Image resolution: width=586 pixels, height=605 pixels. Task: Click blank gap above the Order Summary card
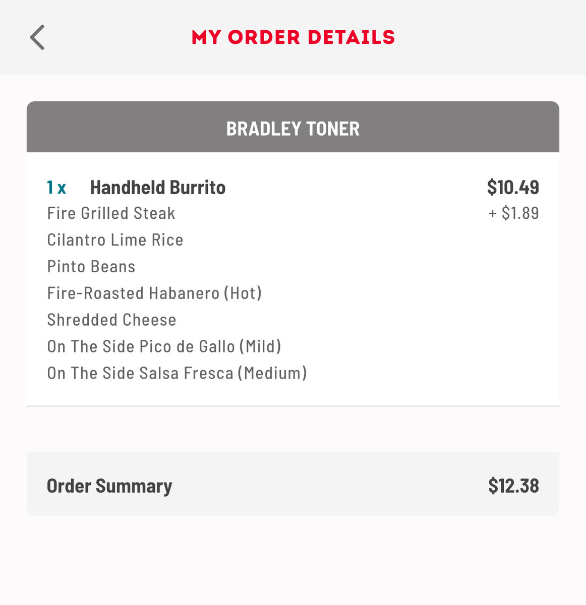tap(293, 430)
